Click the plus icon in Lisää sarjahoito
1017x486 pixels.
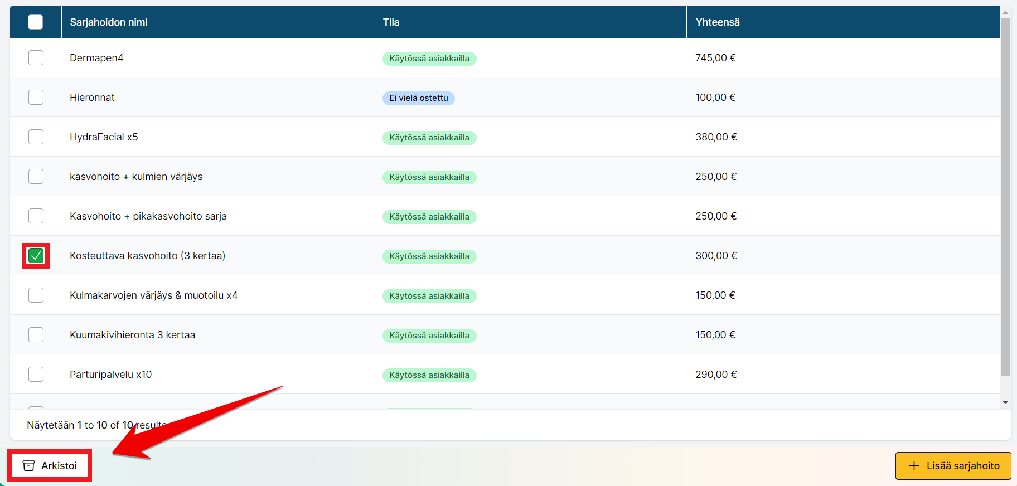pyautogui.click(x=914, y=466)
